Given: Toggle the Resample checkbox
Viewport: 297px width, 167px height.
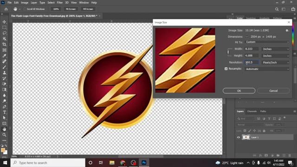Looking at the screenshot, I should (226, 69).
